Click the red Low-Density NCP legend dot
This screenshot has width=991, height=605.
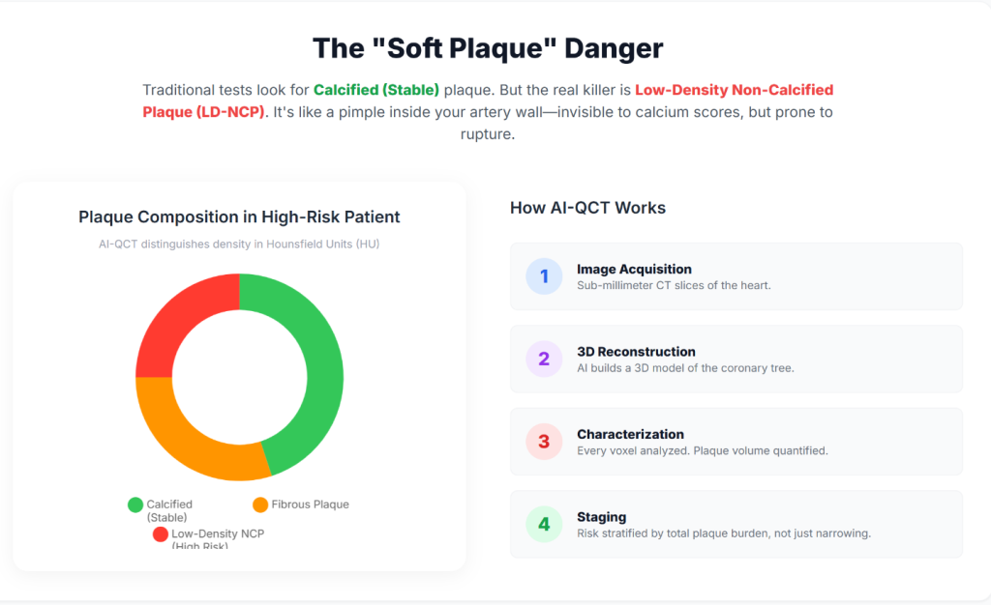click(x=160, y=533)
